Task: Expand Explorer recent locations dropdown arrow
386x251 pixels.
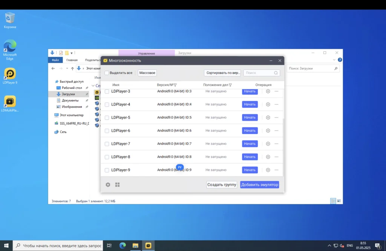Action: pyautogui.click(x=67, y=69)
